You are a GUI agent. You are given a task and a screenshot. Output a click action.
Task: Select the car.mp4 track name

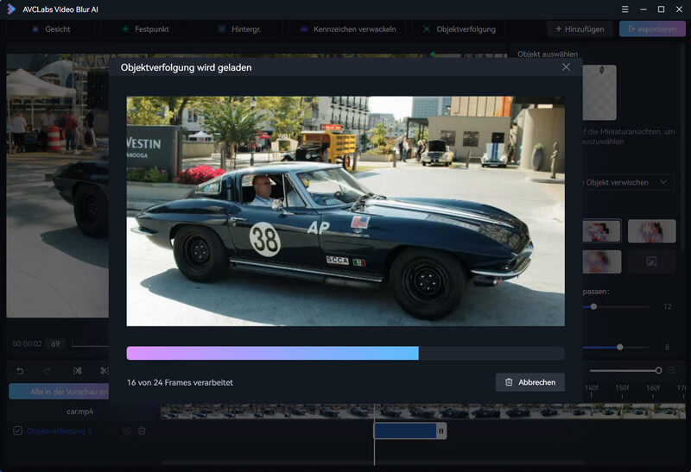point(79,412)
